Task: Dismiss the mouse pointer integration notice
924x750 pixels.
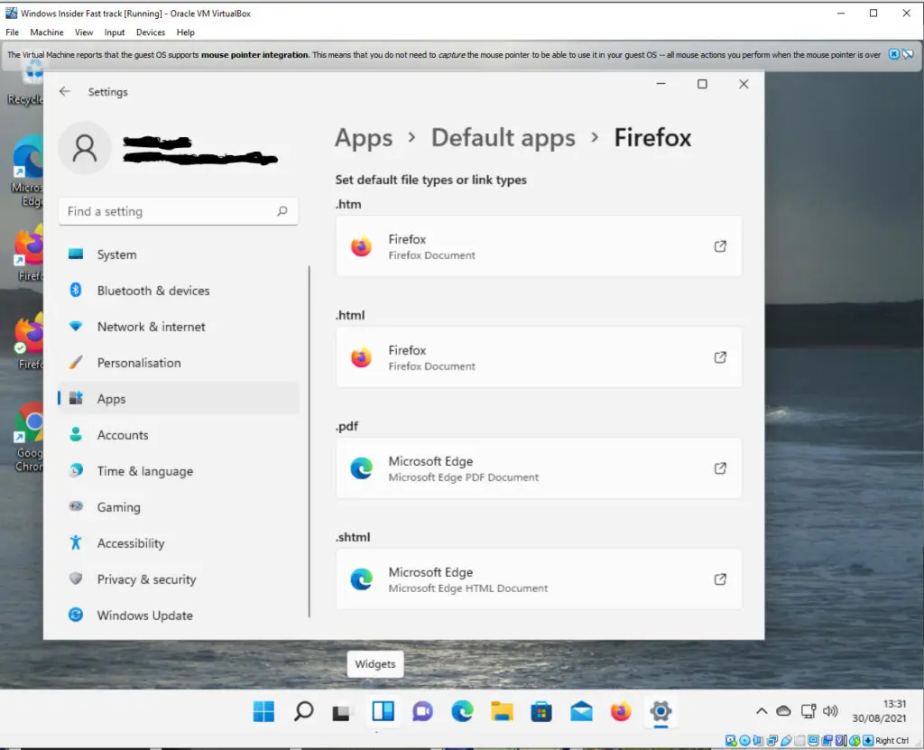Action: tap(894, 54)
